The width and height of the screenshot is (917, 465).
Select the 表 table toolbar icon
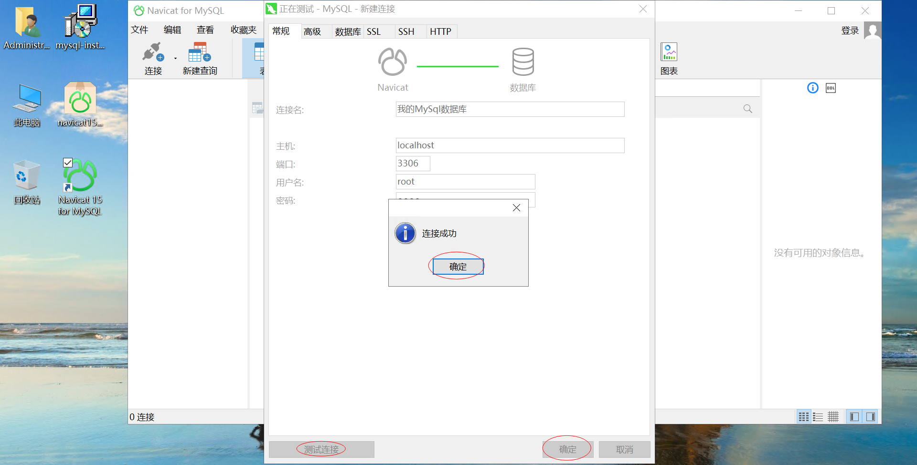click(259, 52)
